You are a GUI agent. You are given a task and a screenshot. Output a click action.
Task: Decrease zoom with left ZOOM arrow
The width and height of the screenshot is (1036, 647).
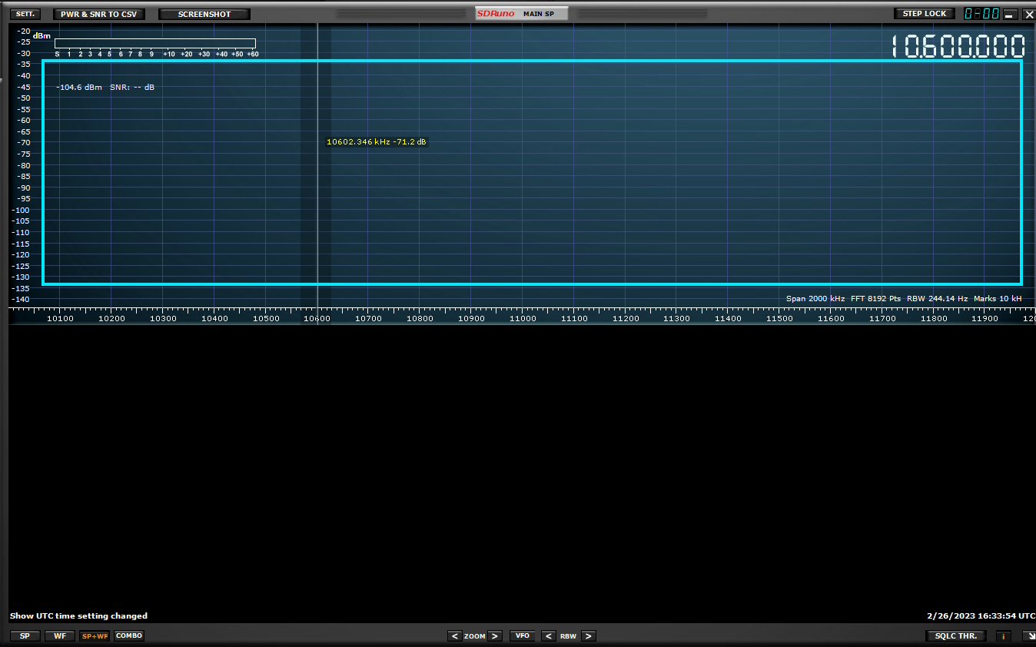[455, 636]
